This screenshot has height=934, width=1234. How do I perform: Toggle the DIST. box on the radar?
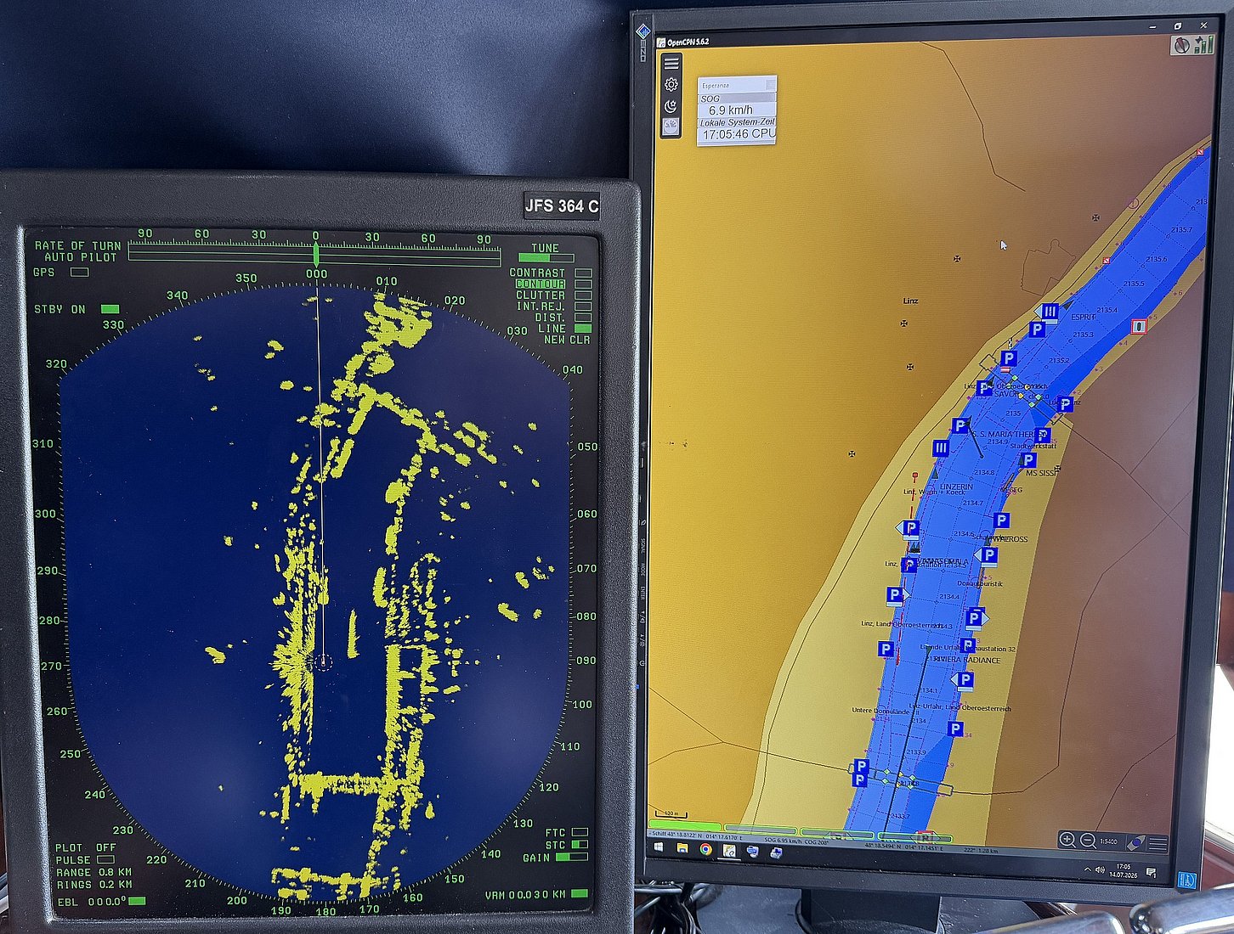coord(583,318)
